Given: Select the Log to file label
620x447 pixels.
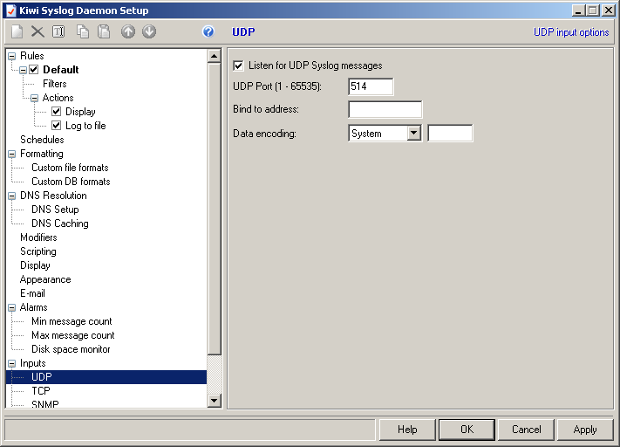Looking at the screenshot, I should point(85,126).
